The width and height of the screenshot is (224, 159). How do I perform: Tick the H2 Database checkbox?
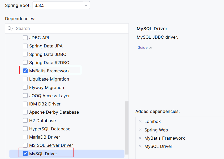[25, 121]
